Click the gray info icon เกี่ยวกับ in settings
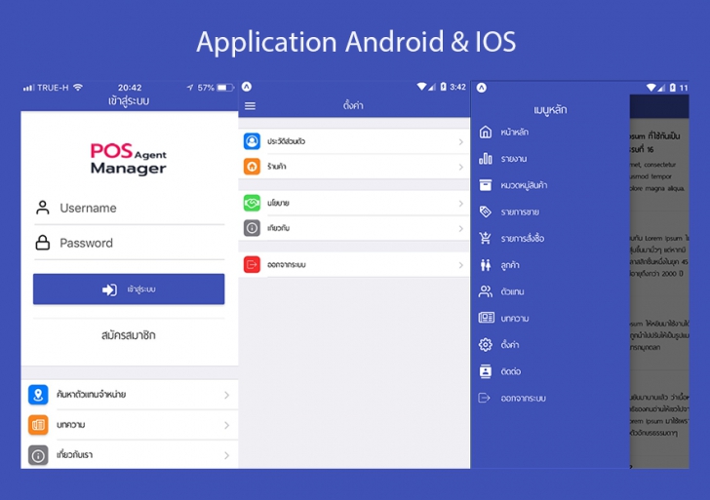Image resolution: width=710 pixels, height=500 pixels. 252,228
